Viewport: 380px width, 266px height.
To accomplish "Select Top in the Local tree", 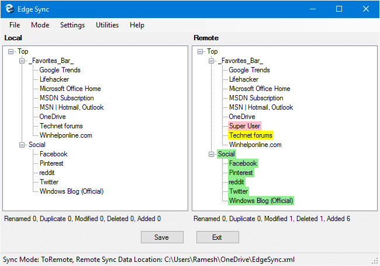I will [x=23, y=51].
